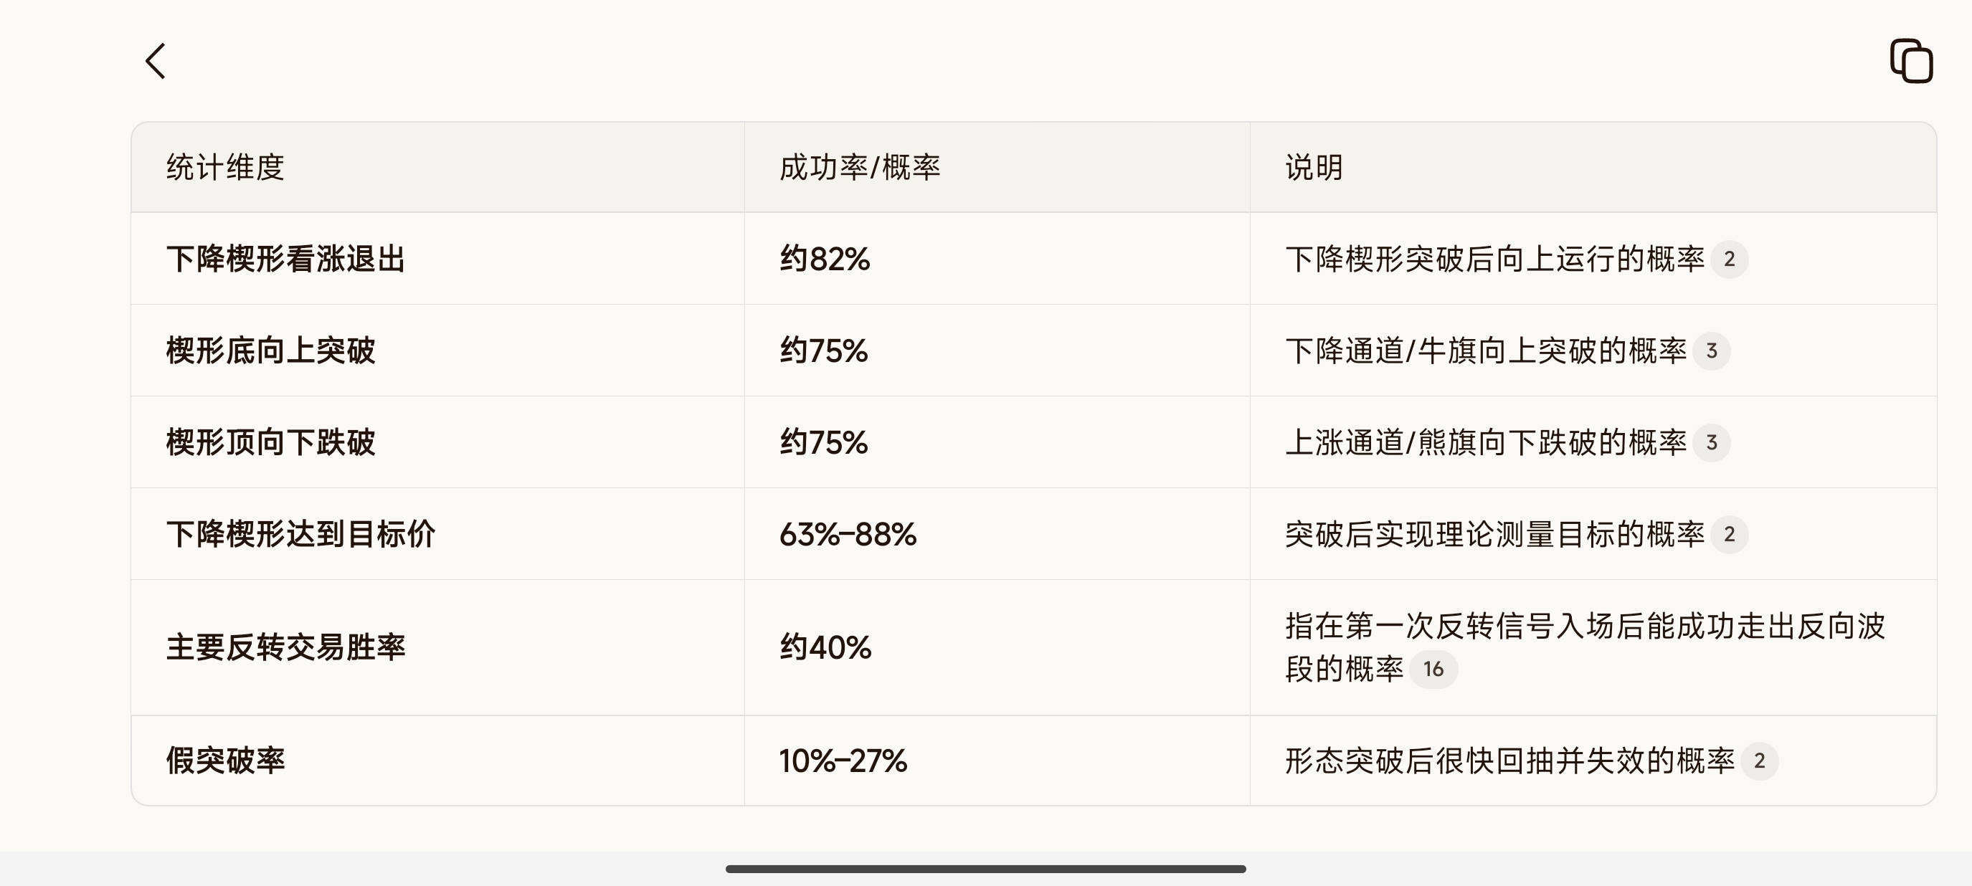Open citation 2 beside 下降楔形突破后向上运行的概率
1972x886 pixels.
click(1729, 259)
